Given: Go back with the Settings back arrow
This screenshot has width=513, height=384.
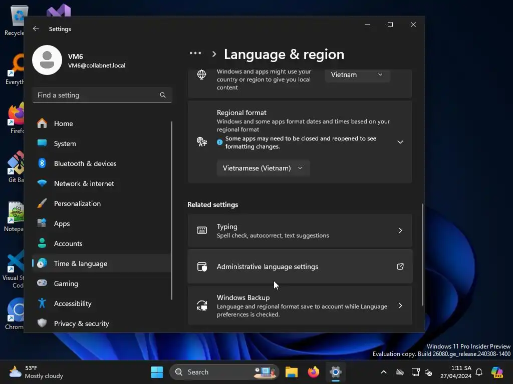Looking at the screenshot, I should click(x=36, y=28).
